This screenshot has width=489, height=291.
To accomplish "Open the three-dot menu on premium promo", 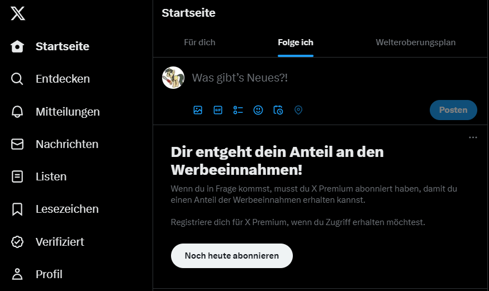I will coord(473,137).
